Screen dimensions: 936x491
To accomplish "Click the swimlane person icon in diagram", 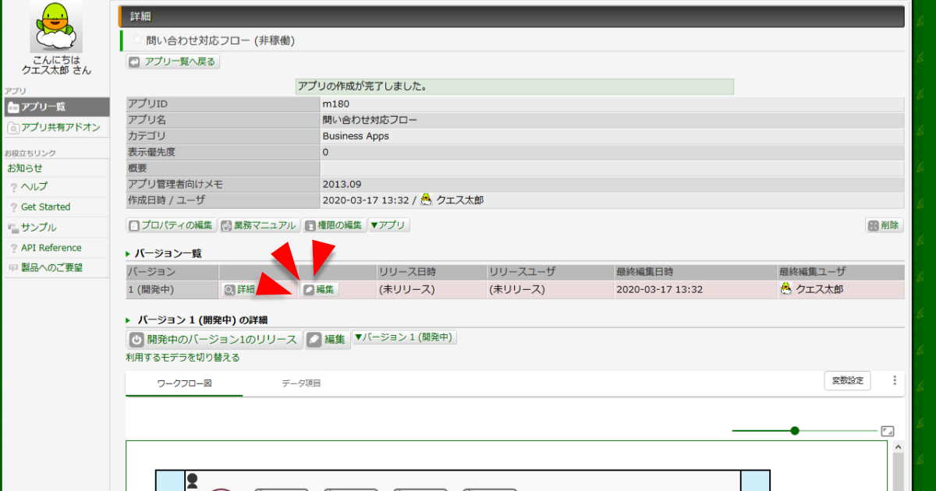I will [192, 480].
